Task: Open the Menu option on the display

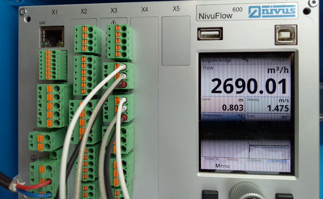Action: click(x=222, y=166)
